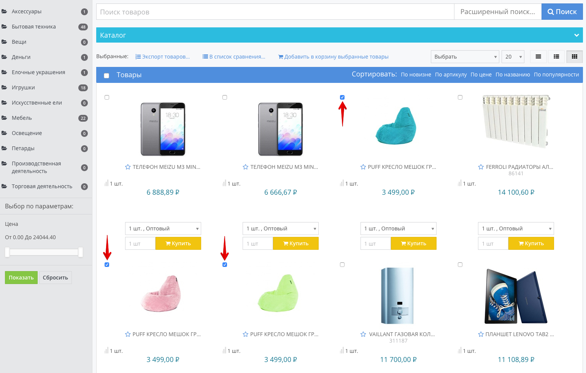Toggle the select-all checkbox beside Товары
Image resolution: width=586 pixels, height=373 pixels.
106,76
